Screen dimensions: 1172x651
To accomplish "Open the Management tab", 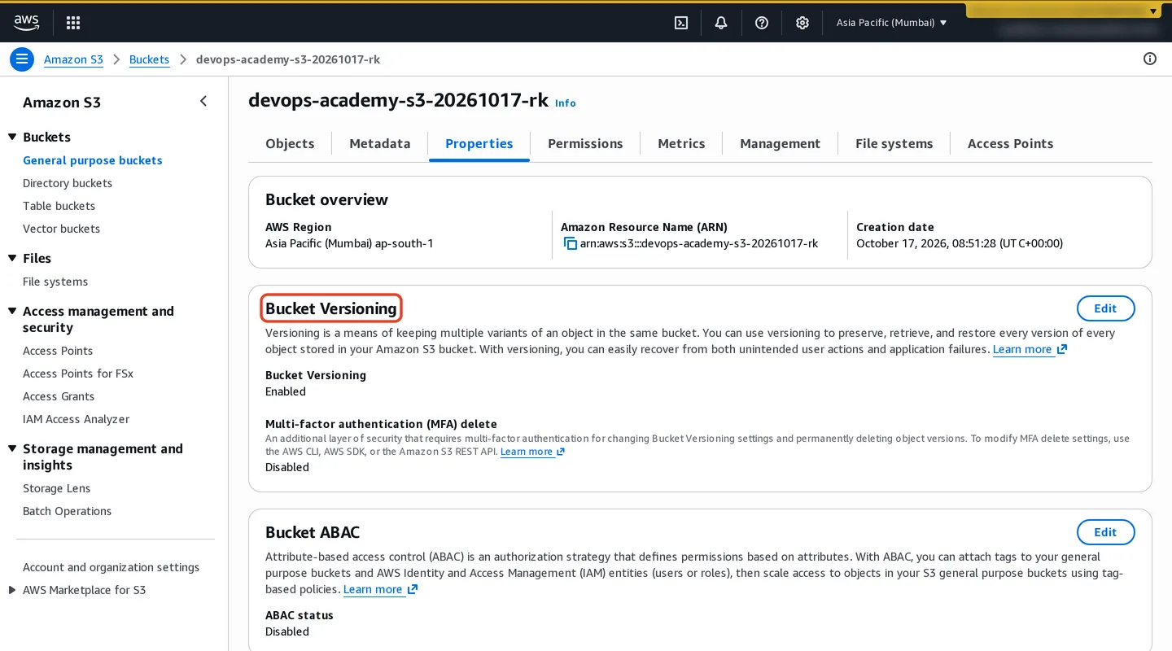I will [x=780, y=143].
